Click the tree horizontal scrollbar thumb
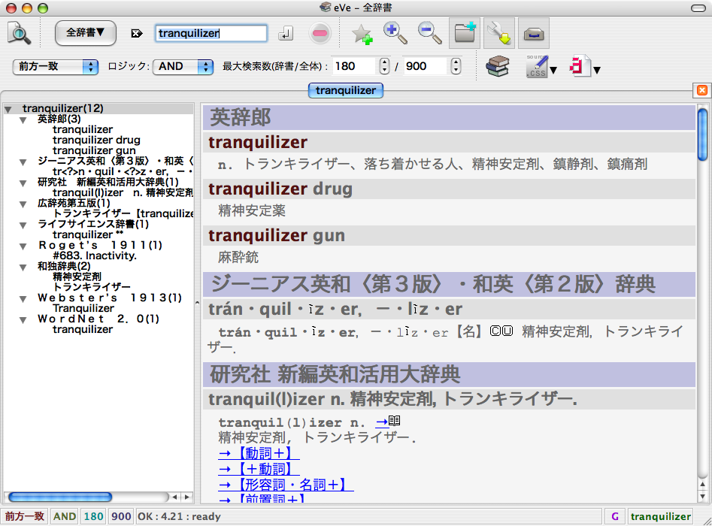This screenshot has width=712, height=526. (x=60, y=497)
